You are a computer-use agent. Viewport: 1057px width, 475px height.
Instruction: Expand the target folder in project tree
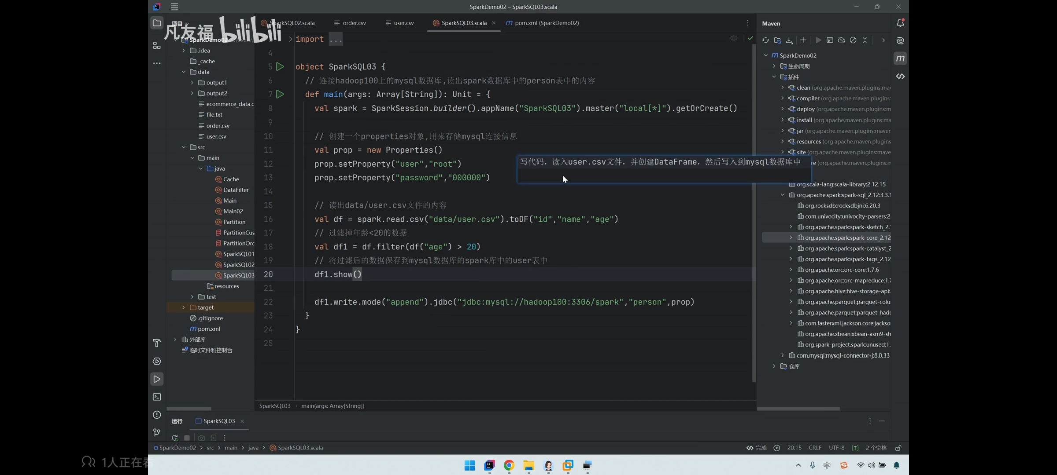tap(184, 307)
